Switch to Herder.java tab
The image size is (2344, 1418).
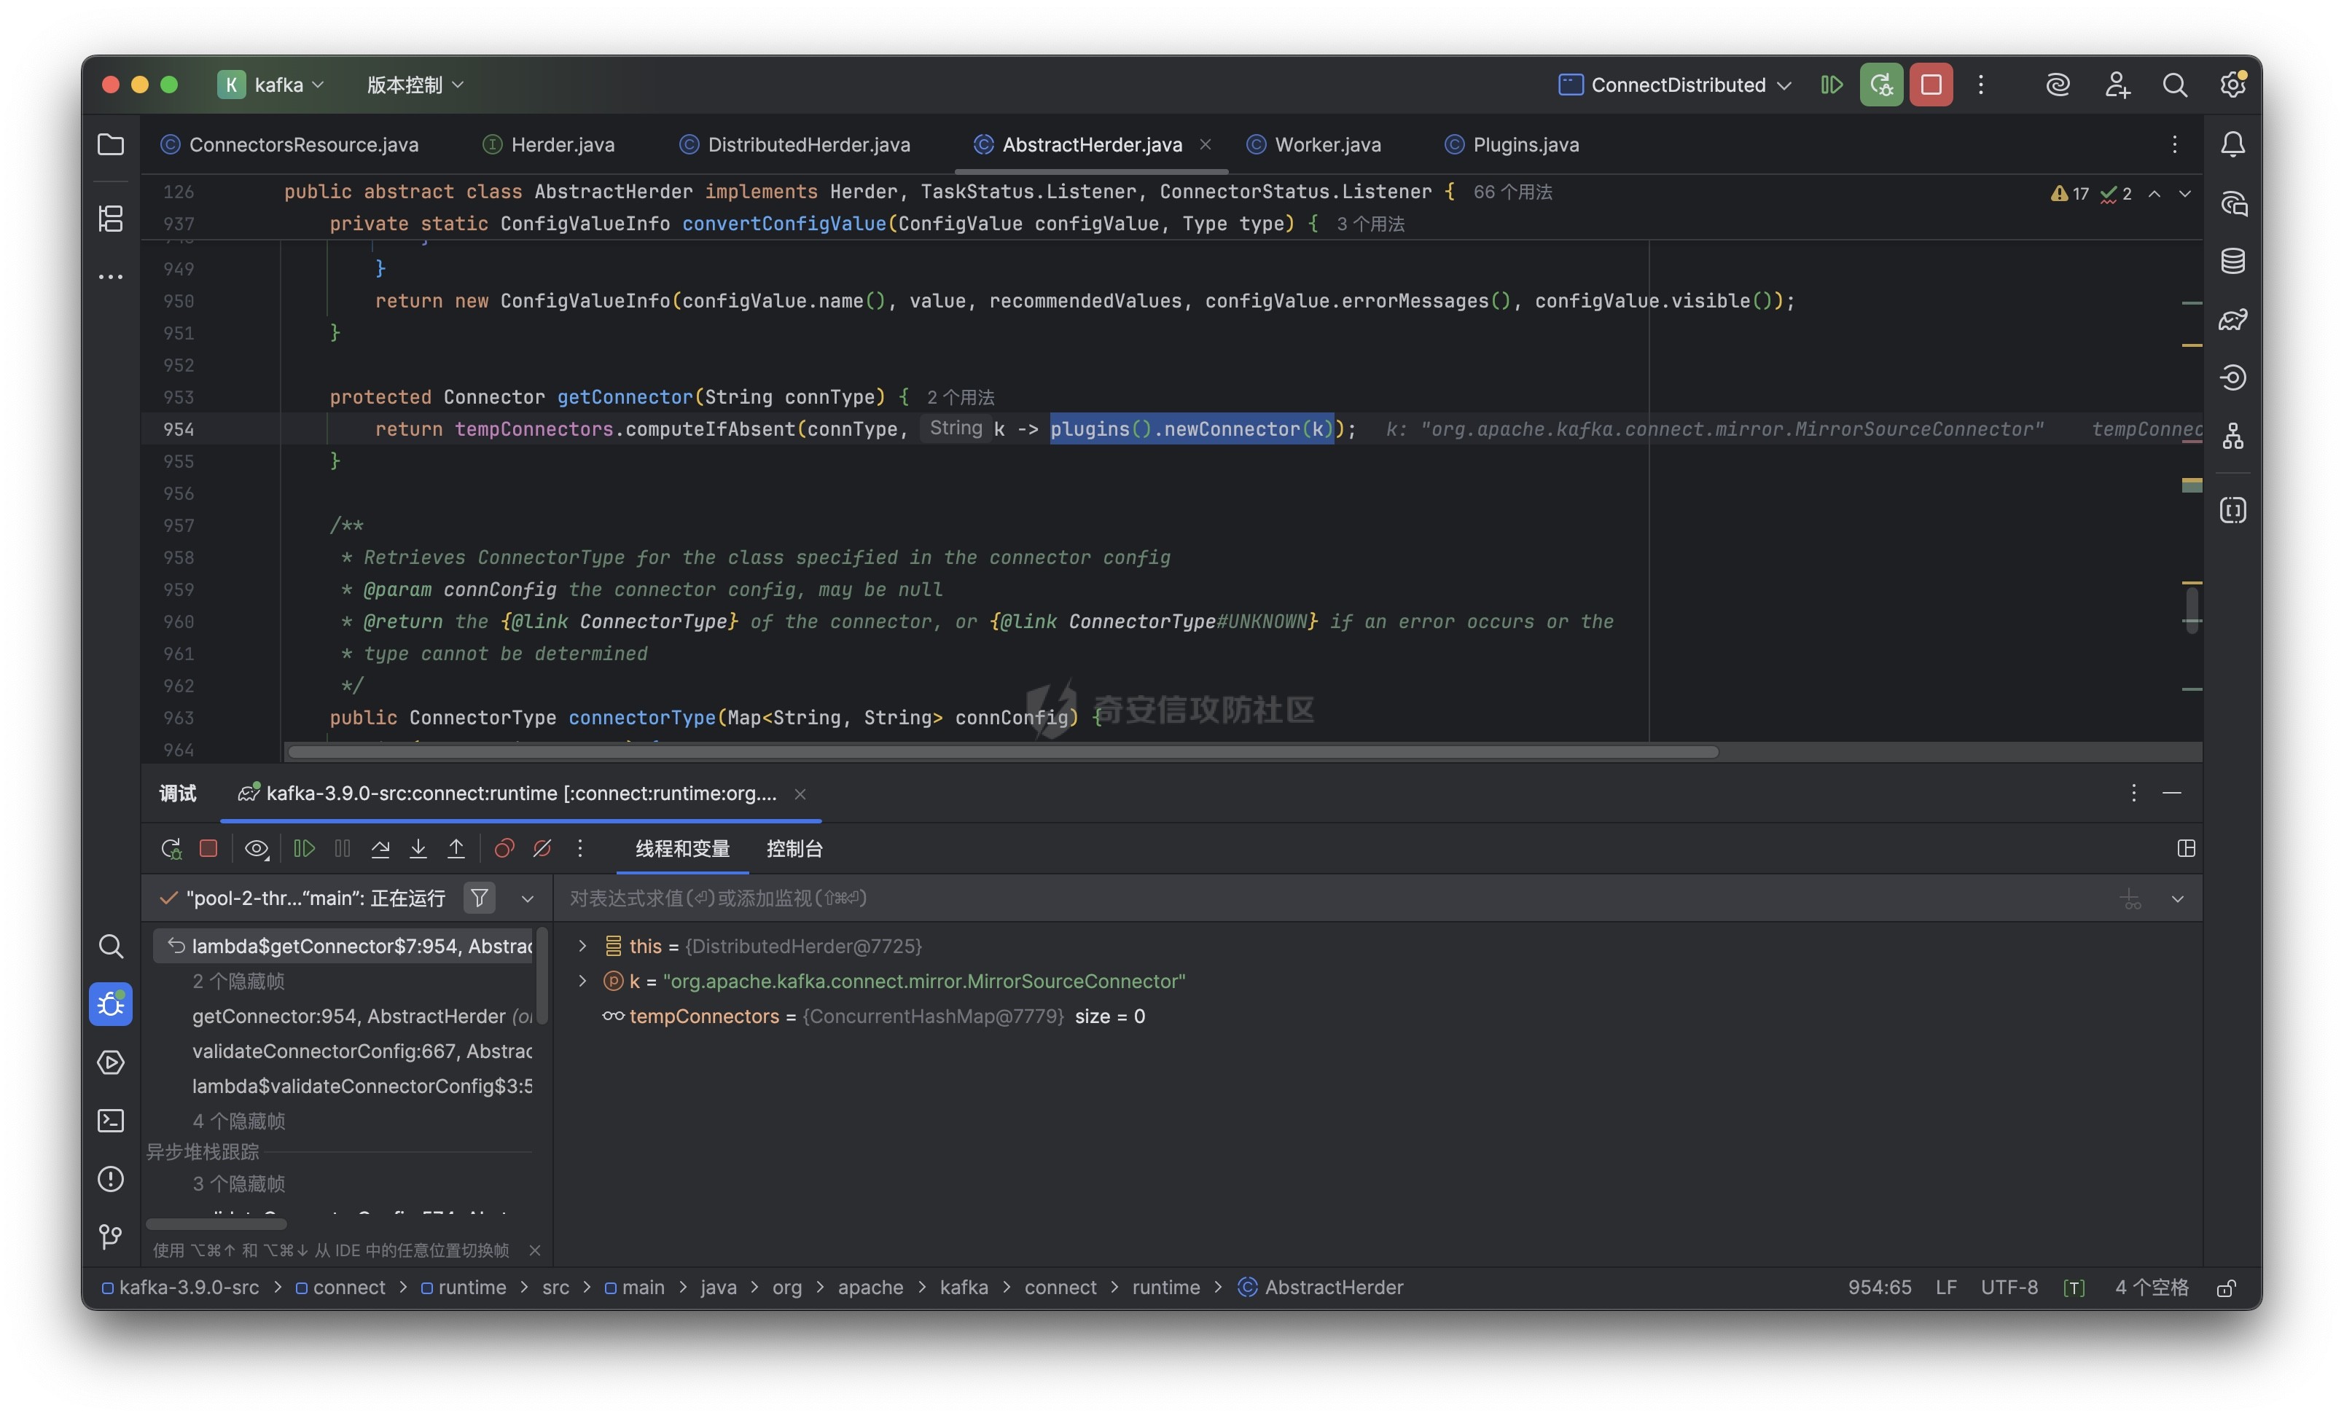pos(549,144)
